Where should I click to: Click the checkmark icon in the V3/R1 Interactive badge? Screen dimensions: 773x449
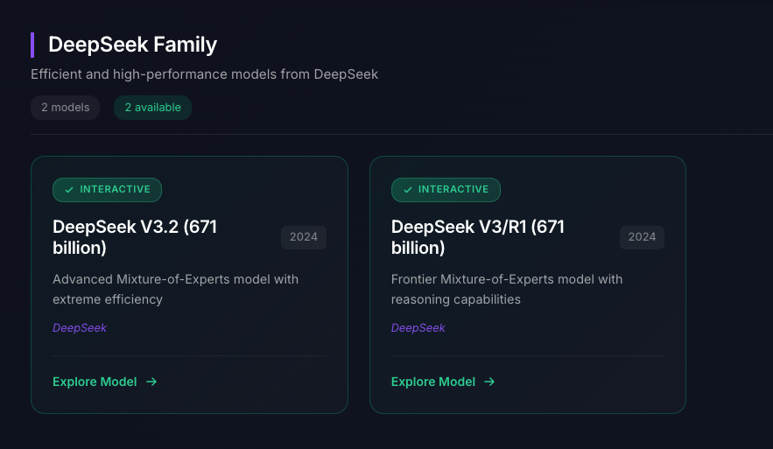[x=408, y=190]
